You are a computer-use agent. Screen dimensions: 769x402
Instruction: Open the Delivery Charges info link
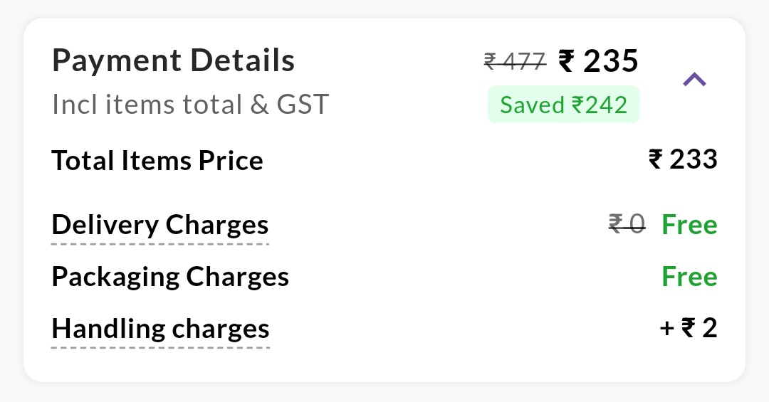click(160, 225)
